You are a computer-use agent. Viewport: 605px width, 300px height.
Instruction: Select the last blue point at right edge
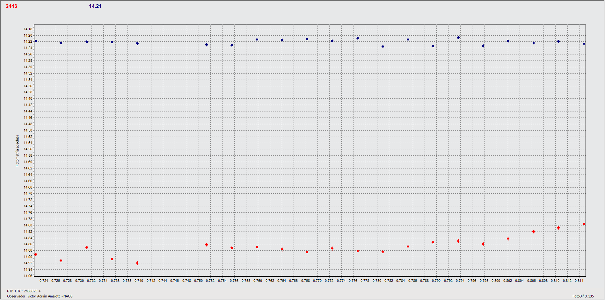(584, 44)
